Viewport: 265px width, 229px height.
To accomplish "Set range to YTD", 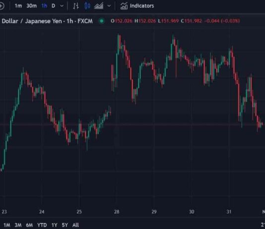I will 42,225.
